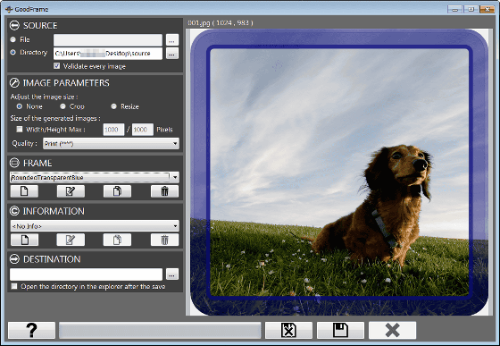
Task: Browse for source directory
Action: (172, 54)
